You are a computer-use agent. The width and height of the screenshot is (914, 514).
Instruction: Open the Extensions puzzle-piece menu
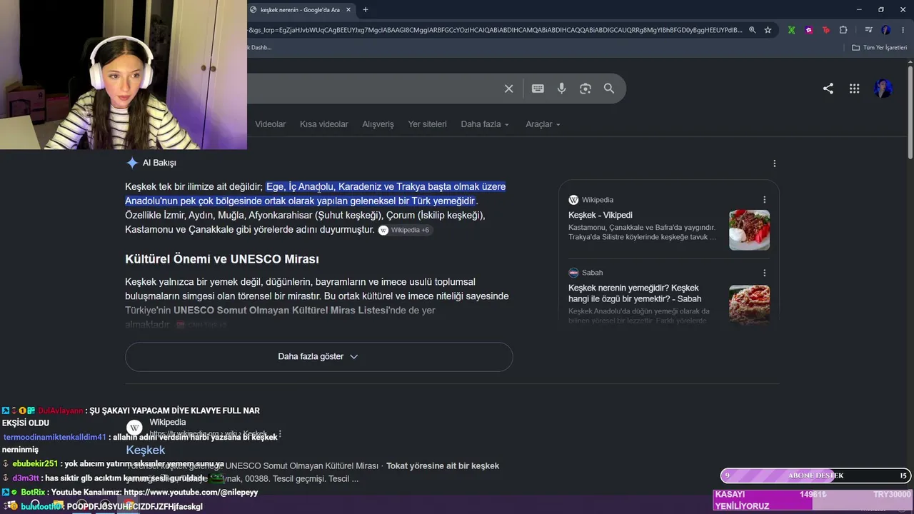(x=843, y=30)
